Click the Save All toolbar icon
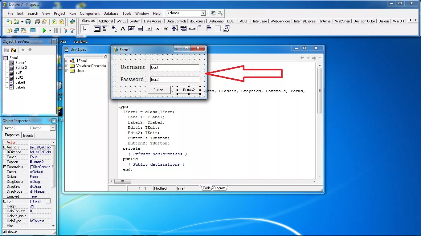421x236 pixels. [x=38, y=22]
